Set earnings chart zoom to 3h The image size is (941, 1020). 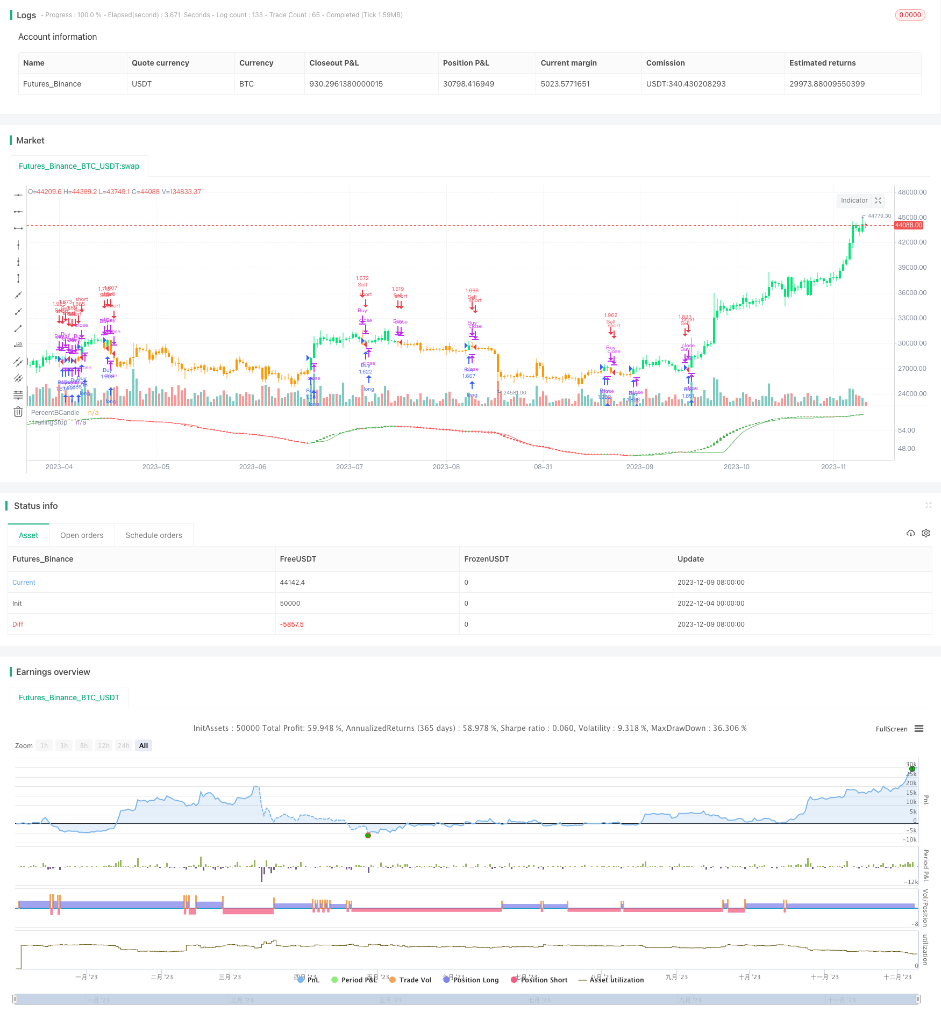[x=64, y=745]
